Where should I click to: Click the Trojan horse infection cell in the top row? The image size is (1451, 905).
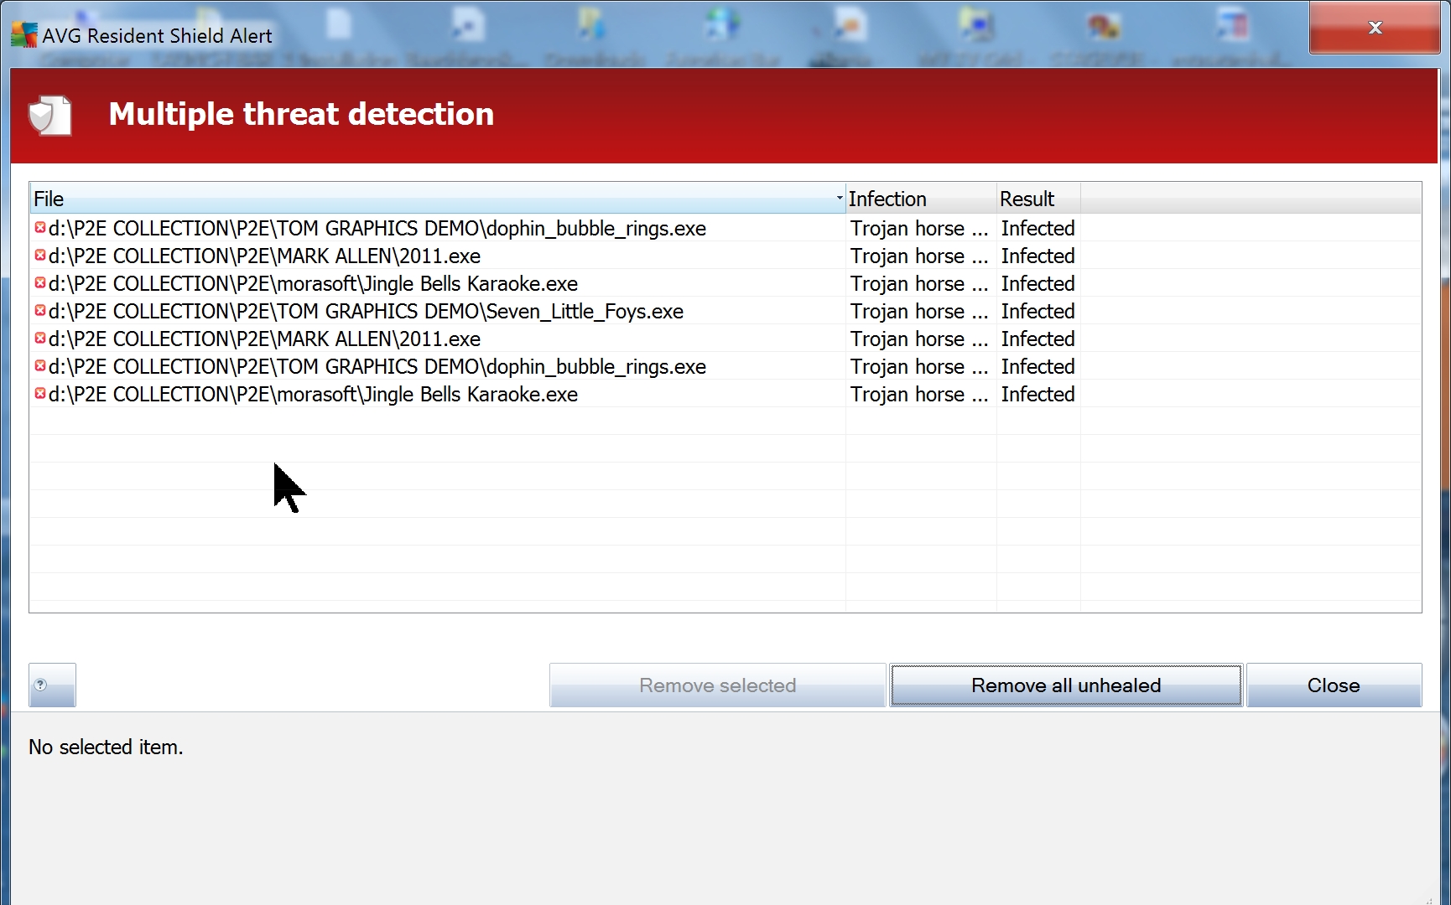pyautogui.click(x=919, y=229)
